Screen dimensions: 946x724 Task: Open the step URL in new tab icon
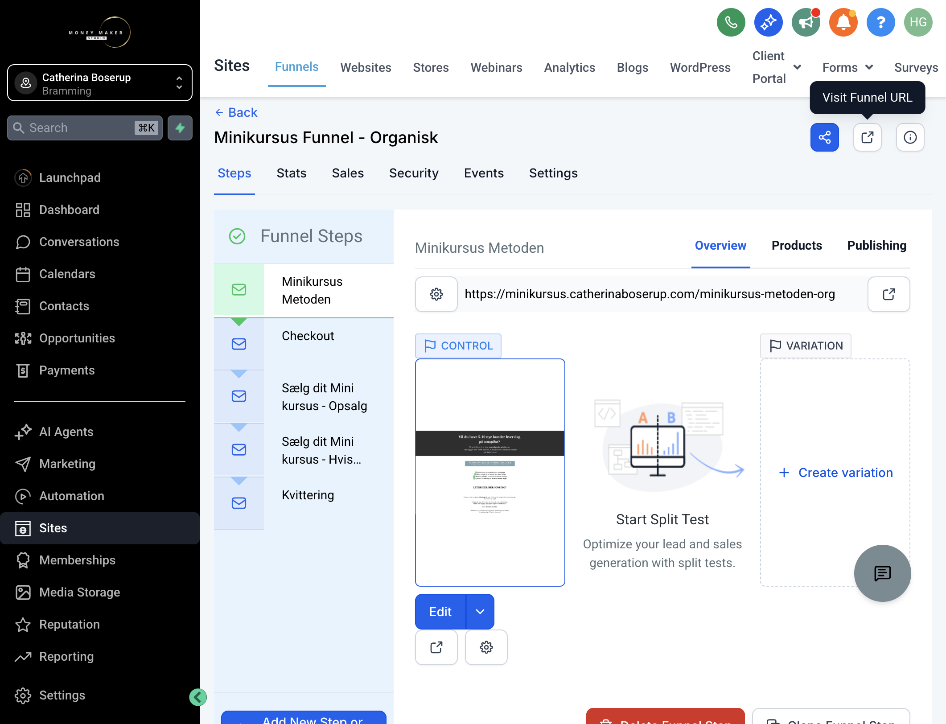pyautogui.click(x=888, y=294)
